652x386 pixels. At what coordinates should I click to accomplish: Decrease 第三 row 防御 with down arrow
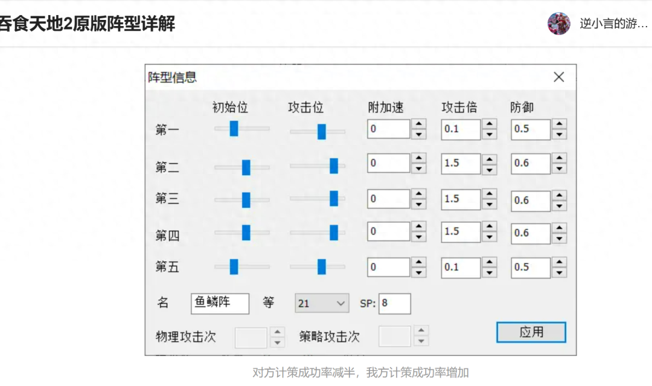click(559, 205)
